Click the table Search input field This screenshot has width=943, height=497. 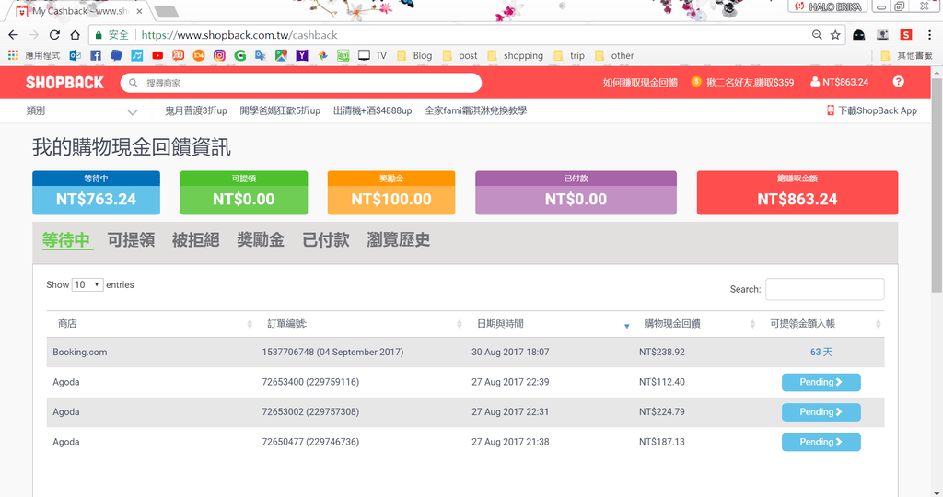pos(824,289)
